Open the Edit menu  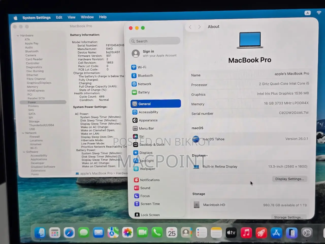[59, 17]
